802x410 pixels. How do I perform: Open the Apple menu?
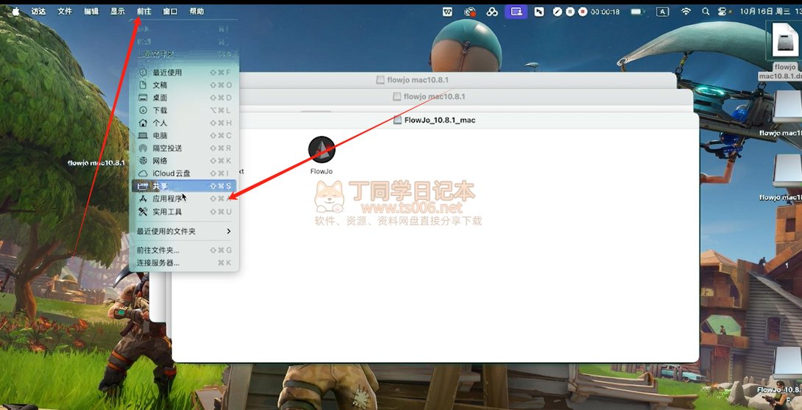(15, 11)
